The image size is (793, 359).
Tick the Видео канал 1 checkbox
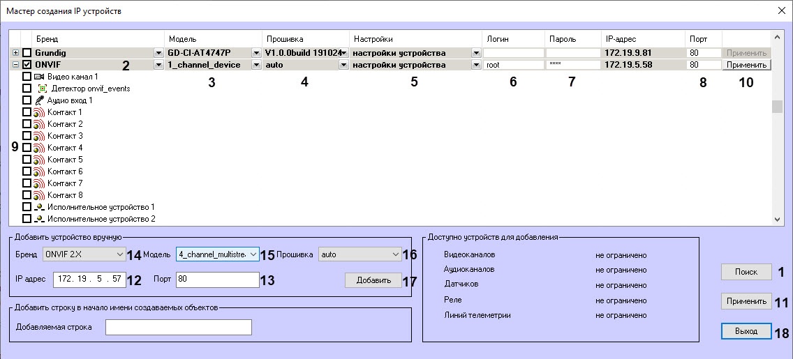(27, 76)
